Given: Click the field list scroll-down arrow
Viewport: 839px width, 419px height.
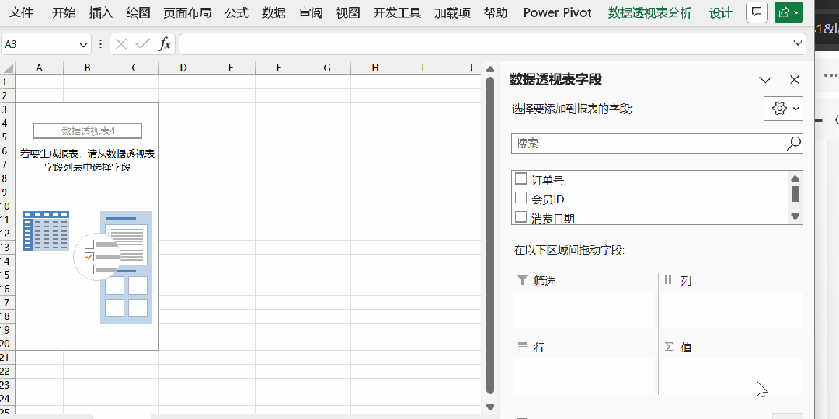Looking at the screenshot, I should tap(795, 216).
